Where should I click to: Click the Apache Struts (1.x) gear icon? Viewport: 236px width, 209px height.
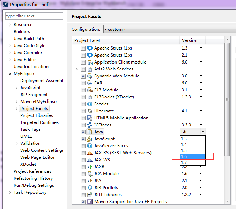tap(90, 48)
